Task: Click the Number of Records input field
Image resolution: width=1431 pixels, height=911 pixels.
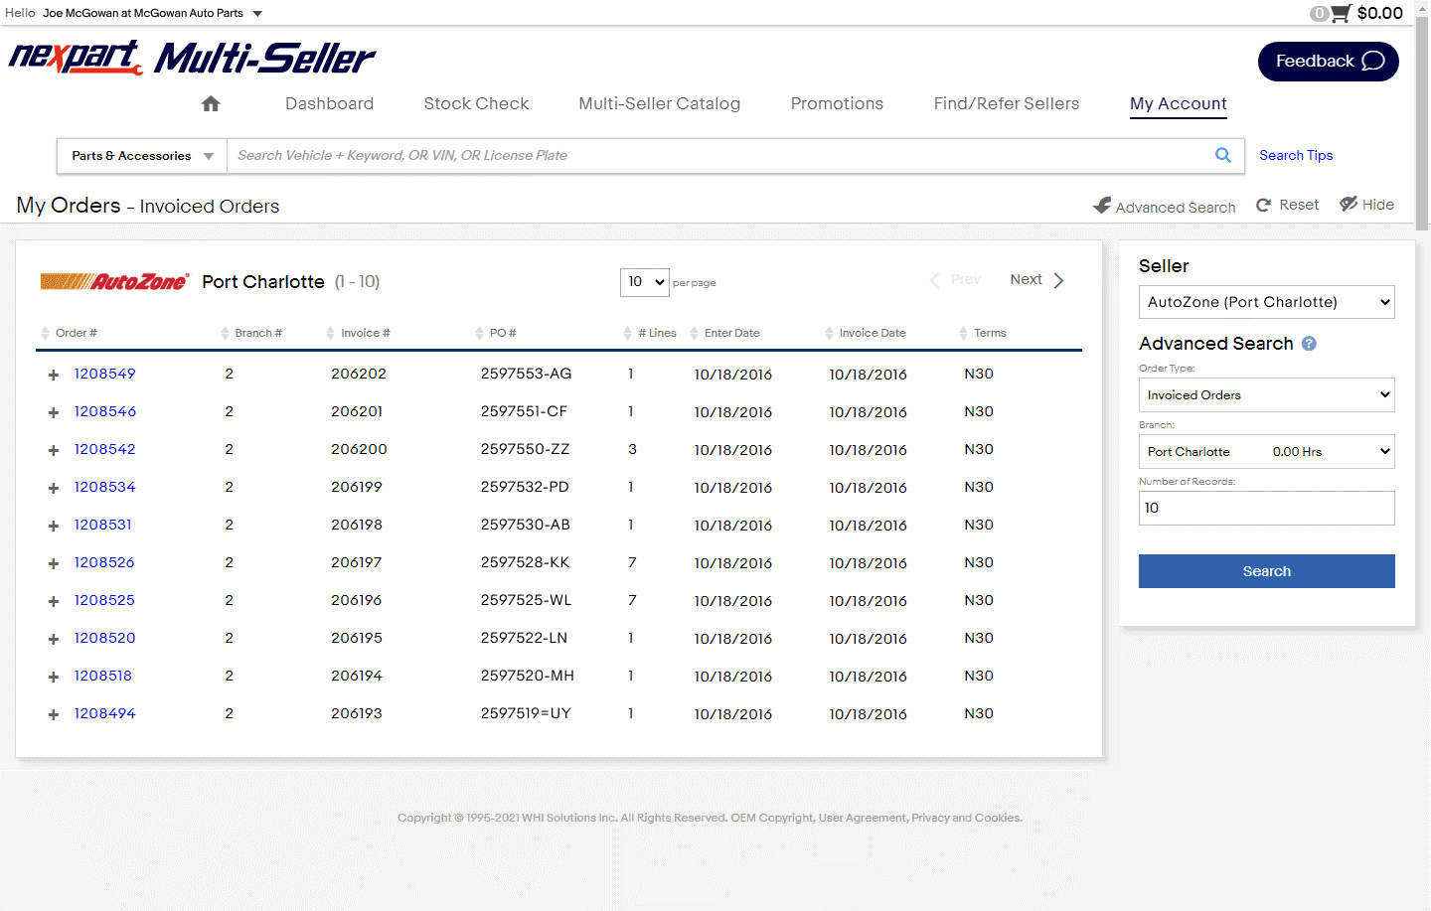Action: 1266,508
